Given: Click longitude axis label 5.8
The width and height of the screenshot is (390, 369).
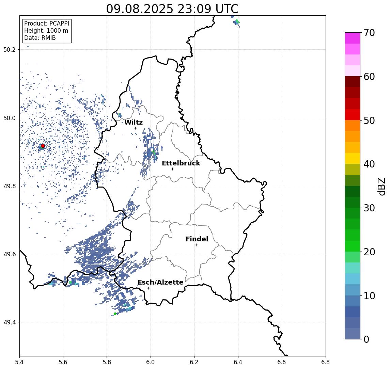Looking at the screenshot, I should 107,362.
